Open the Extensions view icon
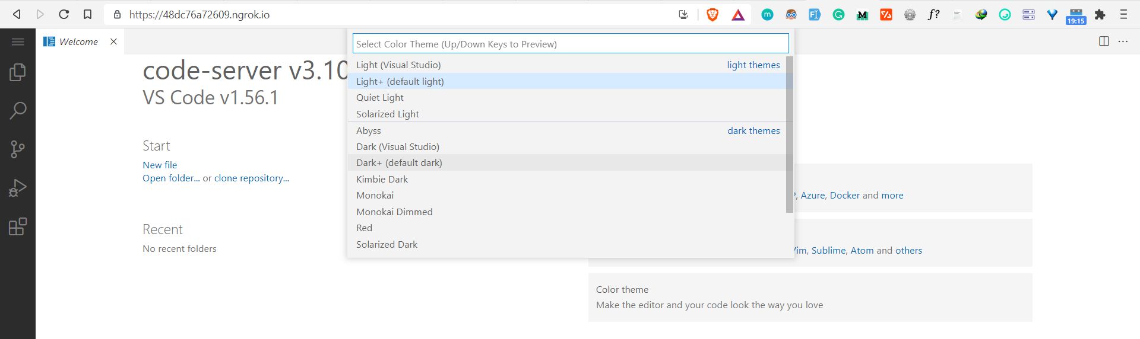Viewport: 1140px width, 339px height. (x=18, y=226)
